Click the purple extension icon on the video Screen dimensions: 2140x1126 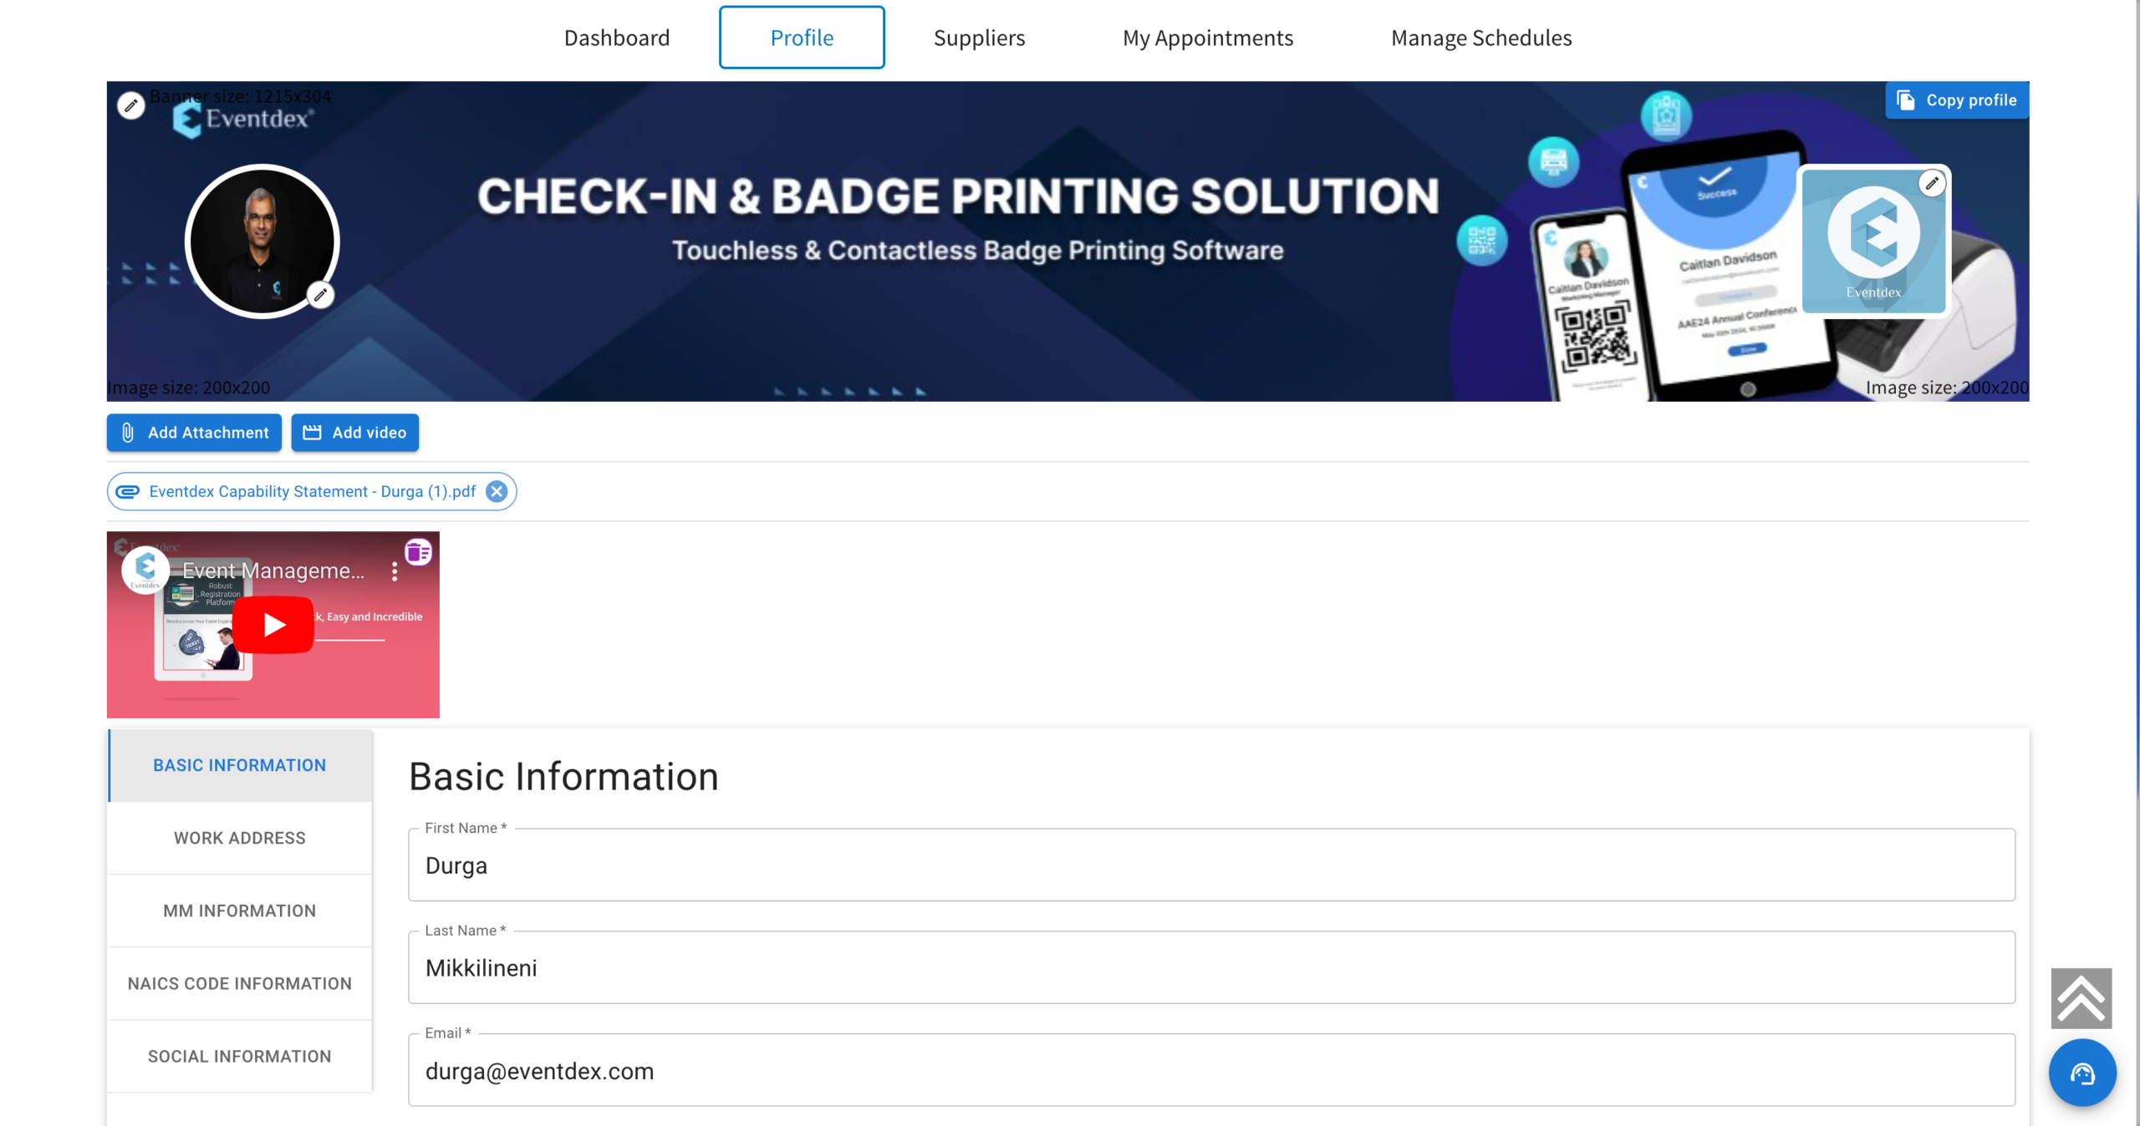pos(418,552)
